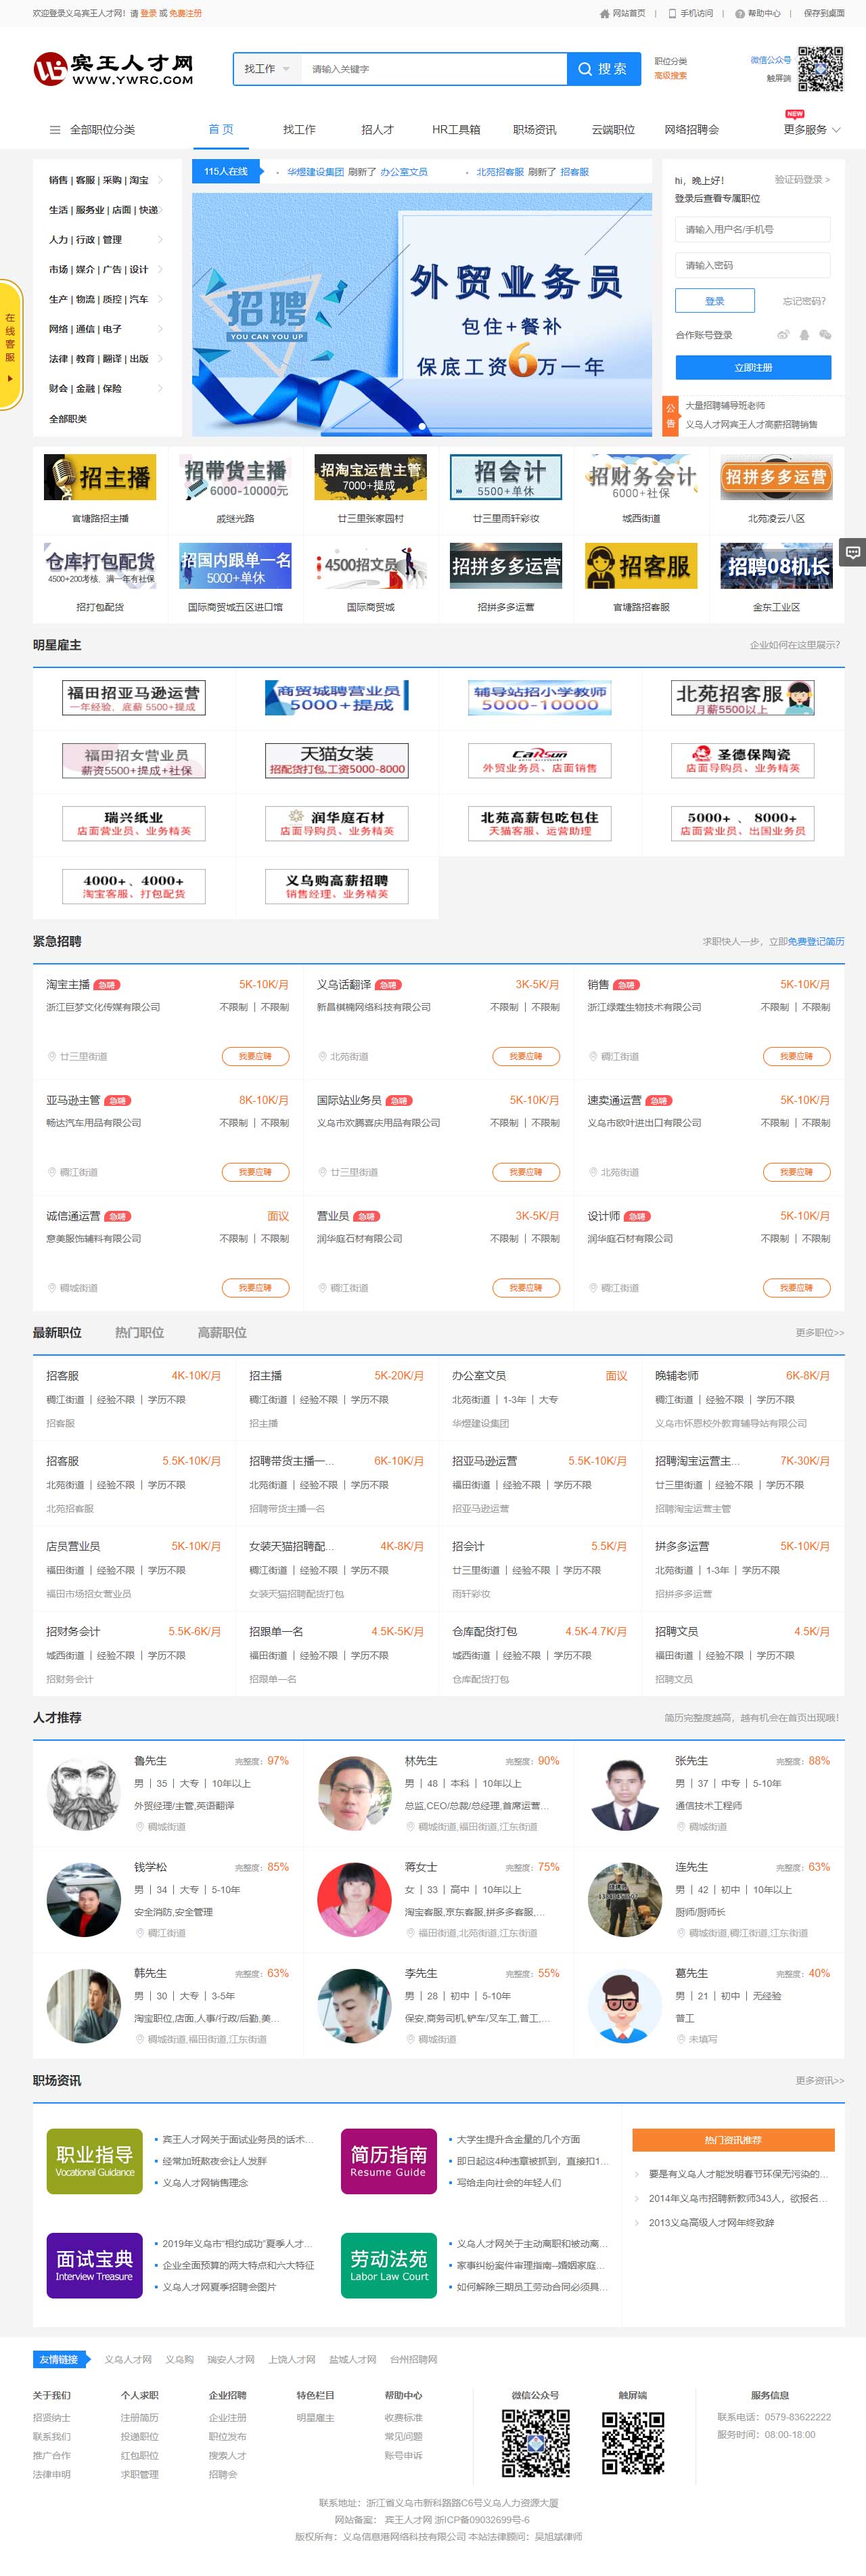Click the banner carousel indicator dot

coord(422,426)
